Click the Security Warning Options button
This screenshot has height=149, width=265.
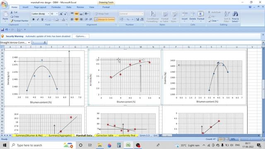81,36
